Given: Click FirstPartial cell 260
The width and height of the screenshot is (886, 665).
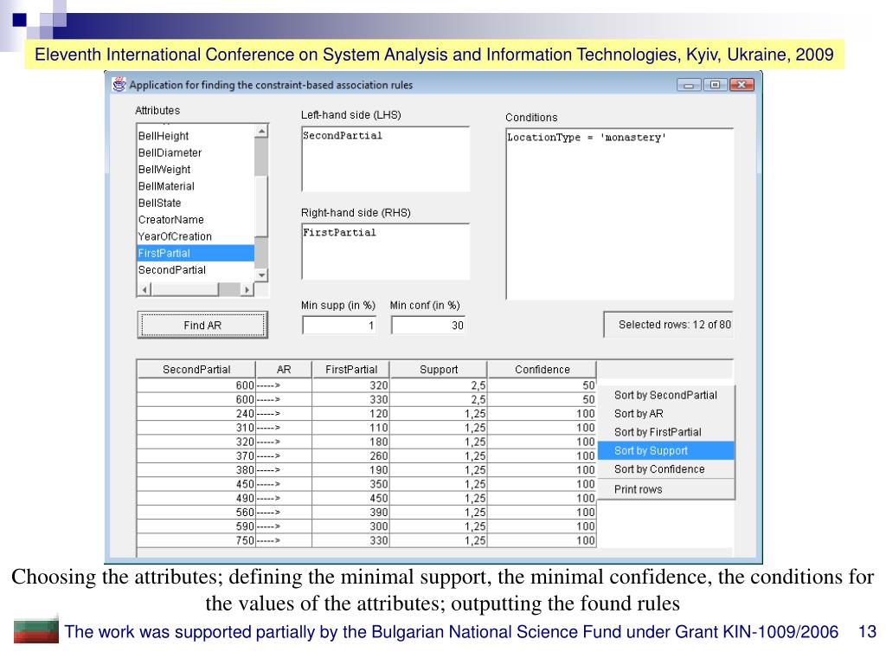Looking at the screenshot, I should (351, 455).
